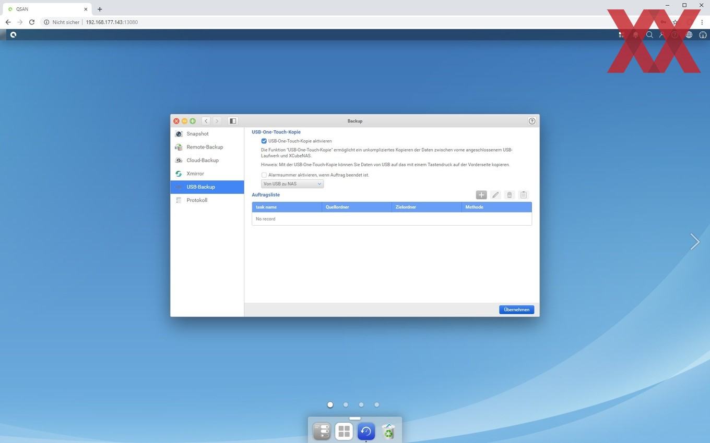Click the Cloud-Backup cloud icon
710x443 pixels.
[x=179, y=161]
